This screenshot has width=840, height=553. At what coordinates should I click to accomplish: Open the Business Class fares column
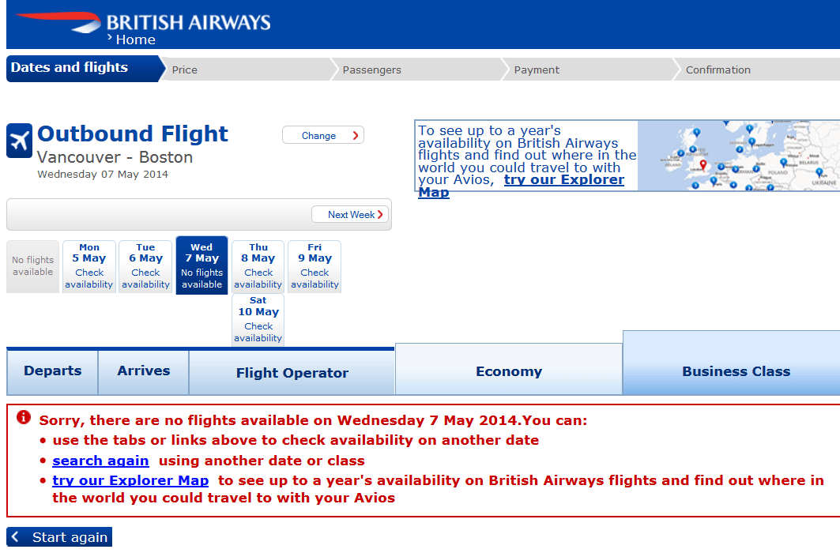click(736, 371)
